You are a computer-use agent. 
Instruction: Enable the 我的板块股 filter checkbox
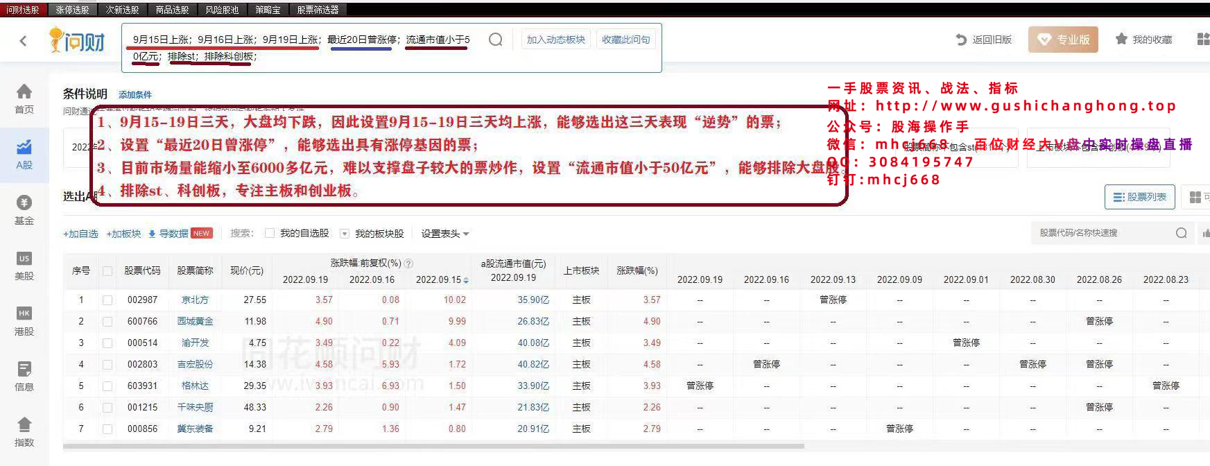pos(345,233)
